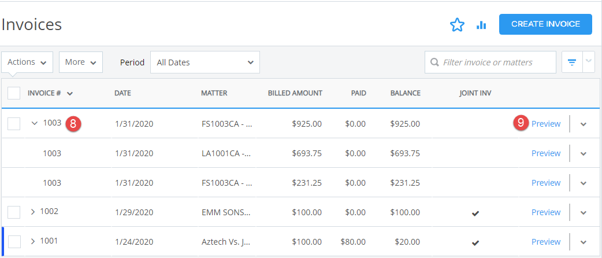
Task: Click matter LA1001CA cell
Action: tap(226, 153)
